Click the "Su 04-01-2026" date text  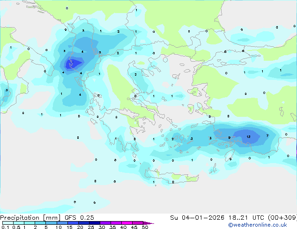197,218
